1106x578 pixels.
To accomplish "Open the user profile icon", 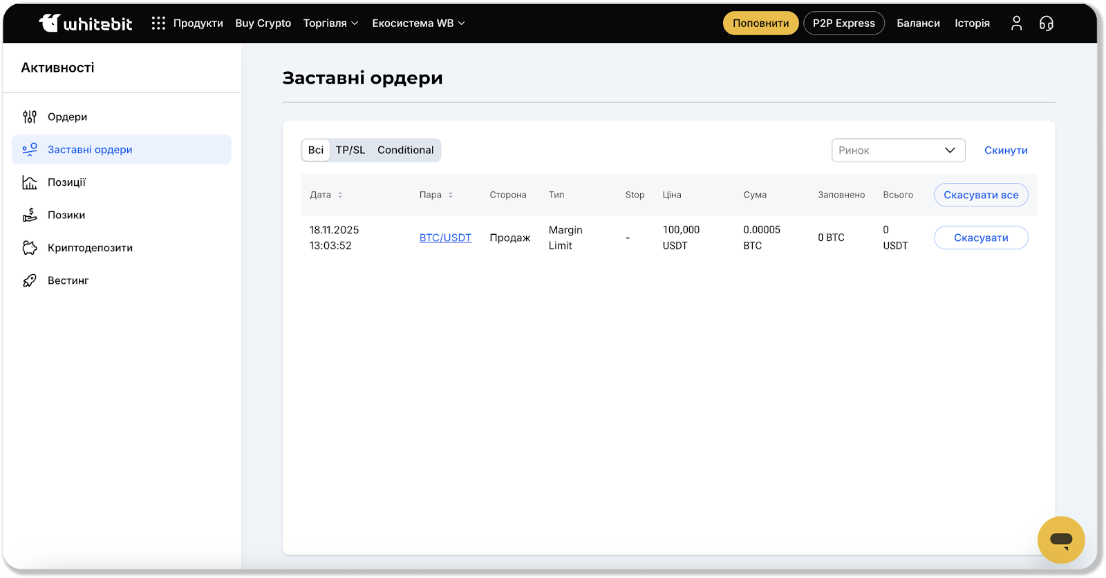I will click(x=1016, y=23).
